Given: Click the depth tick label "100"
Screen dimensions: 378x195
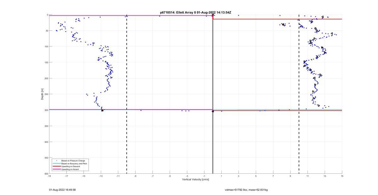Looking at the screenshot, I should point(46,46).
